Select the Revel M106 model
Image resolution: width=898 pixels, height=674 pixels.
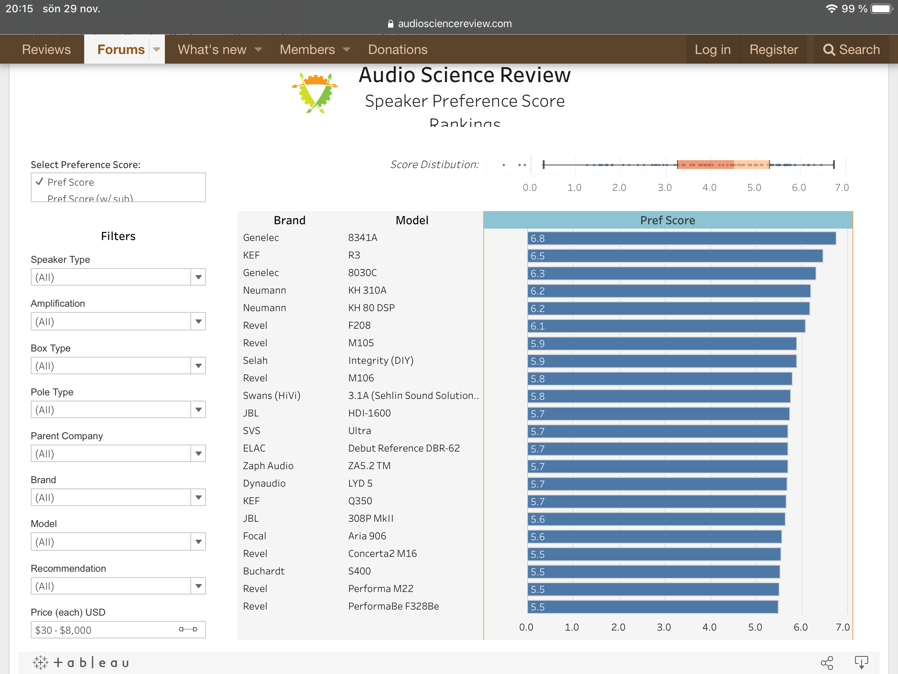click(361, 378)
